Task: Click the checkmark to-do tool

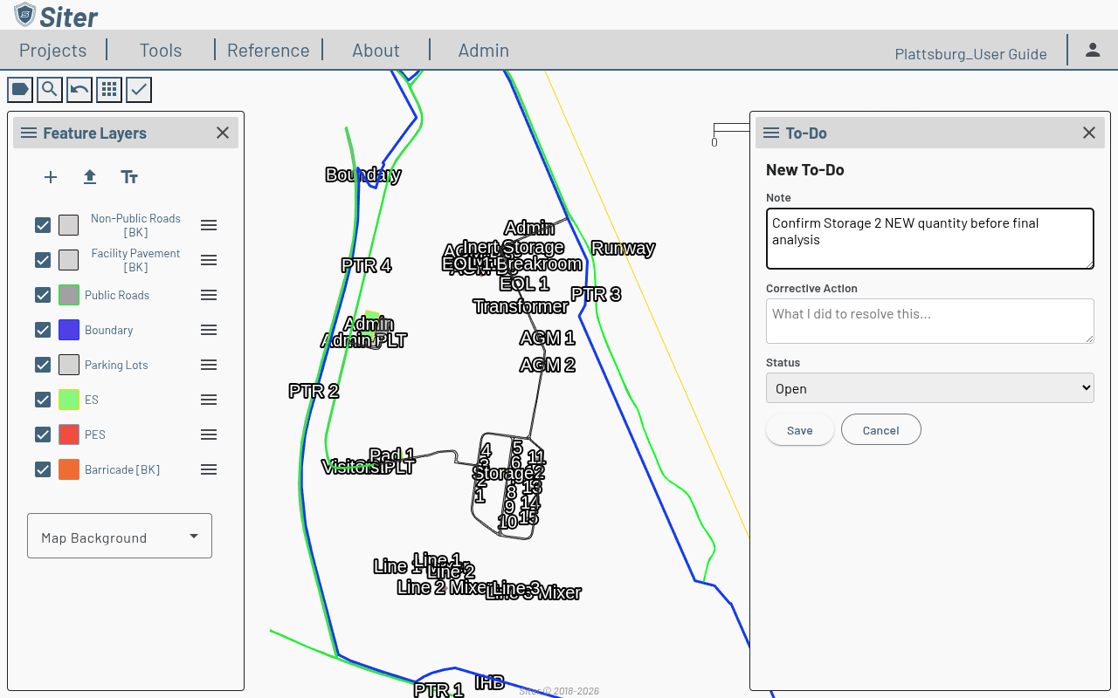Action: [139, 89]
